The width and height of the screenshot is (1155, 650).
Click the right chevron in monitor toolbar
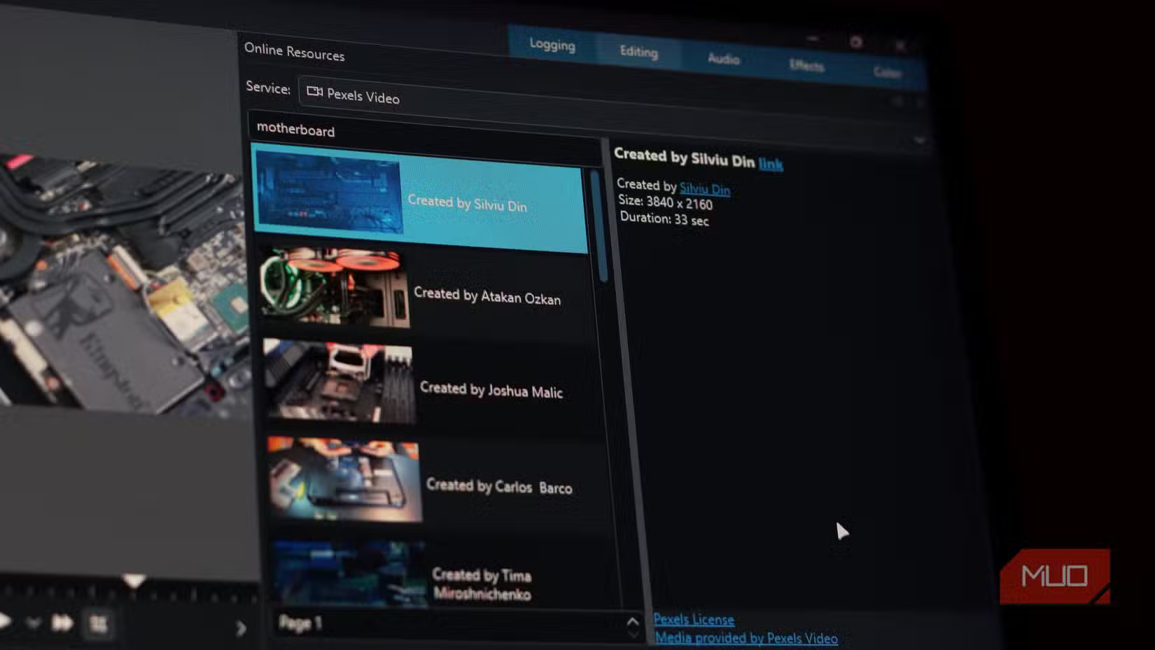click(x=241, y=628)
